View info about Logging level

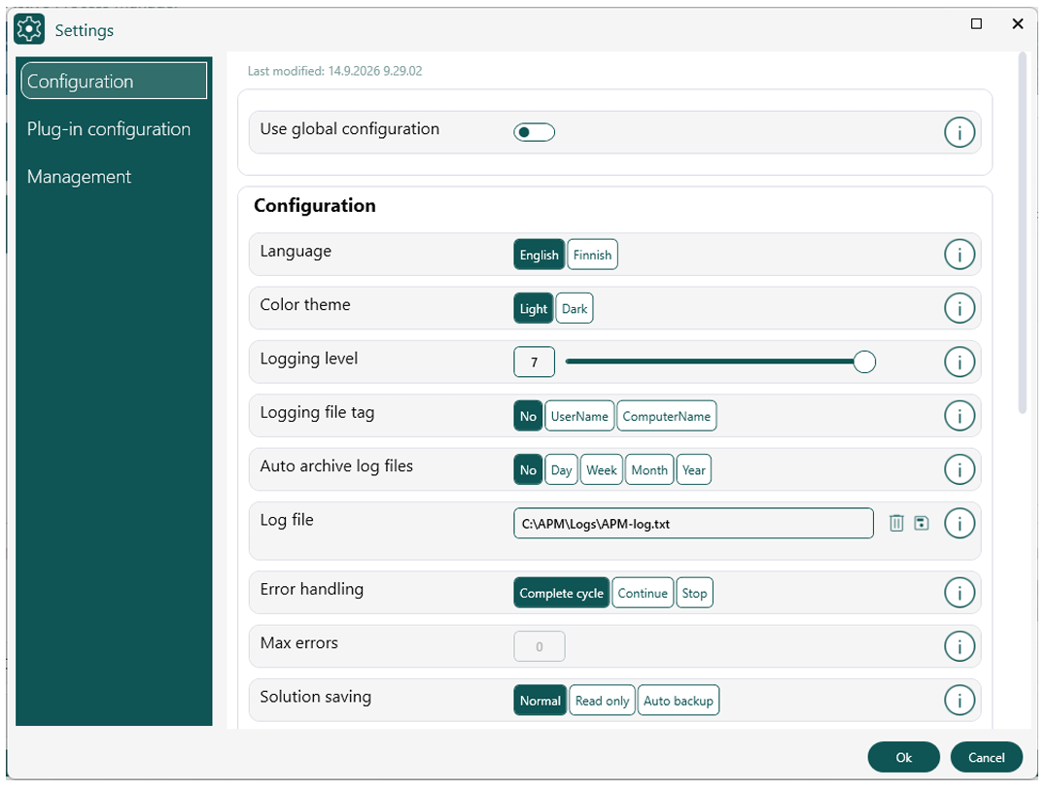[959, 361]
